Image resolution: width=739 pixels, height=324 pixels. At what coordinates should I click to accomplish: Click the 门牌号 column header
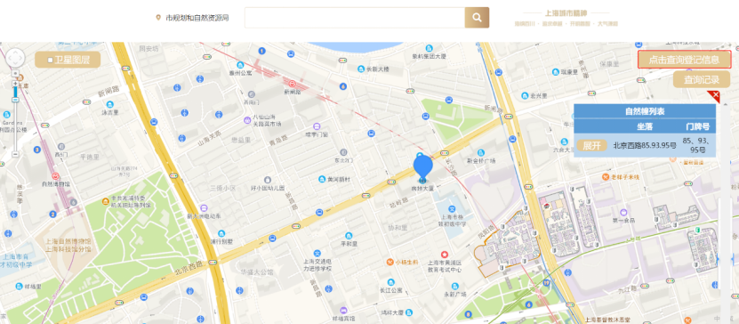(x=697, y=126)
